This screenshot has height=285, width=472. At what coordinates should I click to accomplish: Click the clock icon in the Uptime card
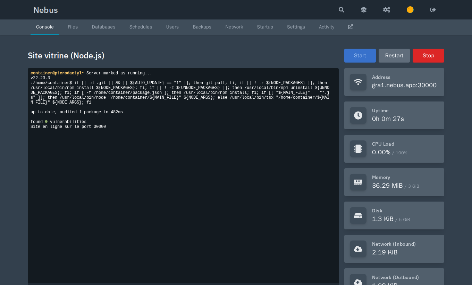pos(358,115)
